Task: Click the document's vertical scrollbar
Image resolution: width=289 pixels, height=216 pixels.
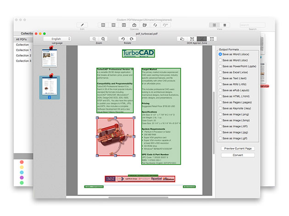Action: tap(214, 122)
